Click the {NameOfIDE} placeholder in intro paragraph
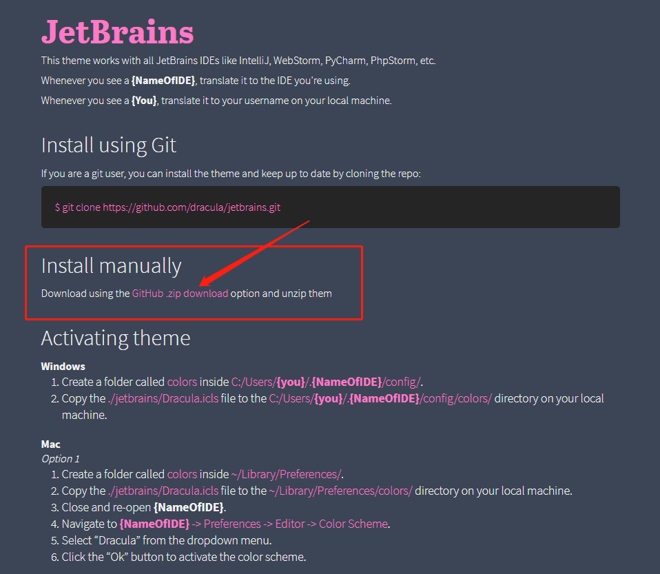Image resolution: width=660 pixels, height=574 pixels. click(163, 81)
